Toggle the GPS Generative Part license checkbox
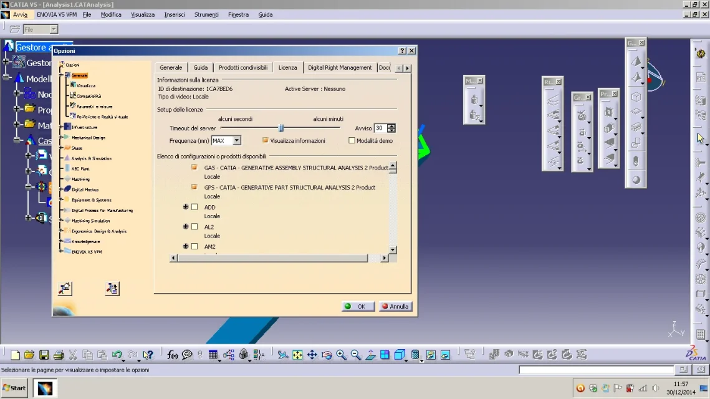 [x=194, y=187]
